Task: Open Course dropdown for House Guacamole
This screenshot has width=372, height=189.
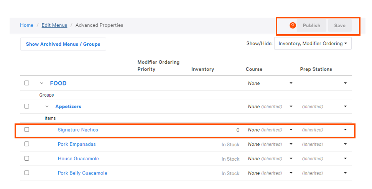Action: [291, 159]
